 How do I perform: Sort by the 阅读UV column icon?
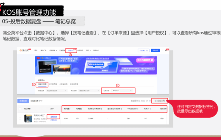[150, 109]
